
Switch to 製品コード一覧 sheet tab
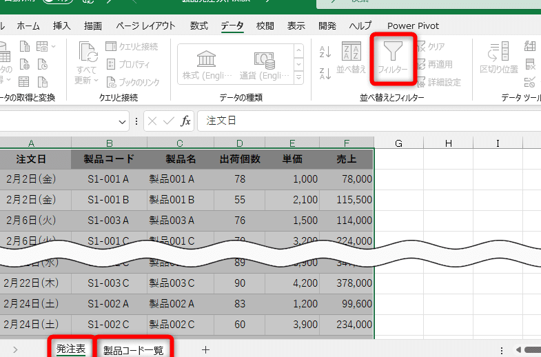point(134,350)
